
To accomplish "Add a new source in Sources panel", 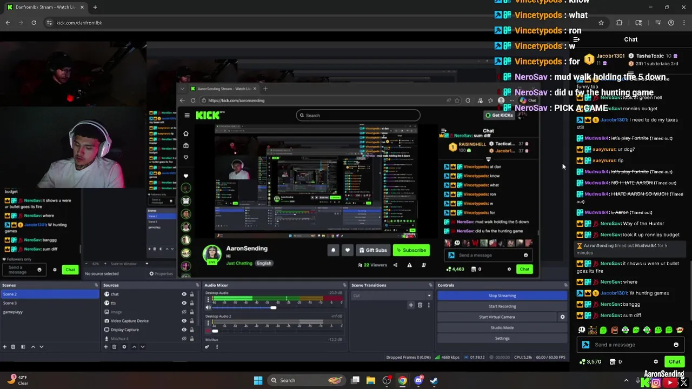I will (106, 347).
